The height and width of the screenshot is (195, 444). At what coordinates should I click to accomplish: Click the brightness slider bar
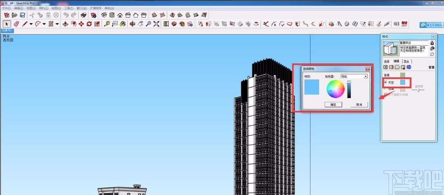click(x=349, y=89)
